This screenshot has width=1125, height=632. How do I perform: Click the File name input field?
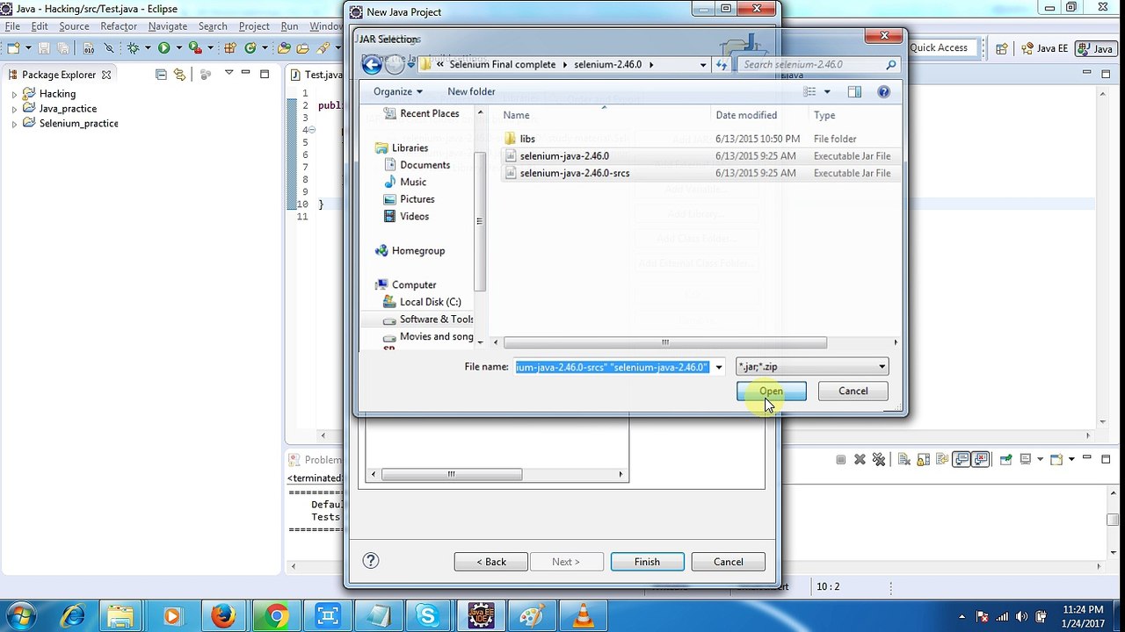click(613, 367)
